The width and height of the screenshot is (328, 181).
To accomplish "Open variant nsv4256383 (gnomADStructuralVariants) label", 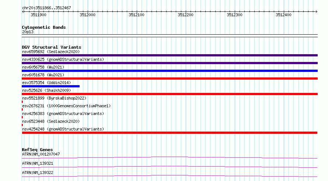I will (x=63, y=114).
